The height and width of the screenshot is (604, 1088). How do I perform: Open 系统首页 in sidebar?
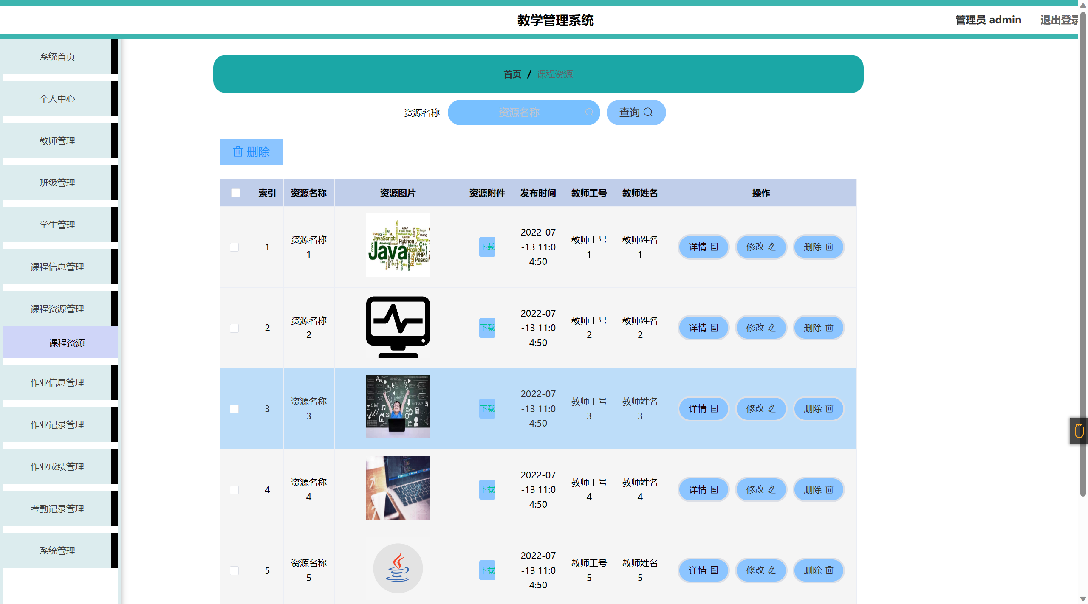tap(57, 56)
